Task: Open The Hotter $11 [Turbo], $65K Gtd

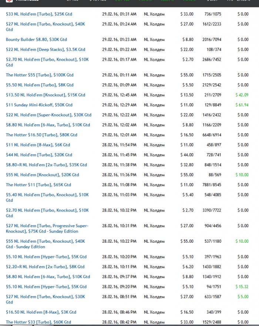Action: tap(38, 185)
